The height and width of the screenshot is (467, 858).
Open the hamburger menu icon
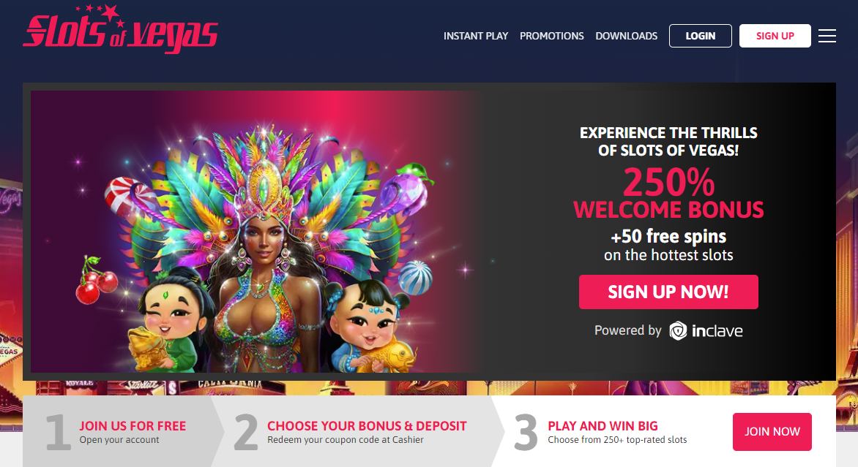827,36
